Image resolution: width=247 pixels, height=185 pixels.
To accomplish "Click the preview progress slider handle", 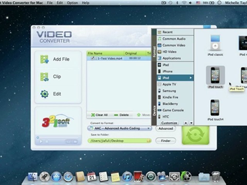I will point(38,137).
